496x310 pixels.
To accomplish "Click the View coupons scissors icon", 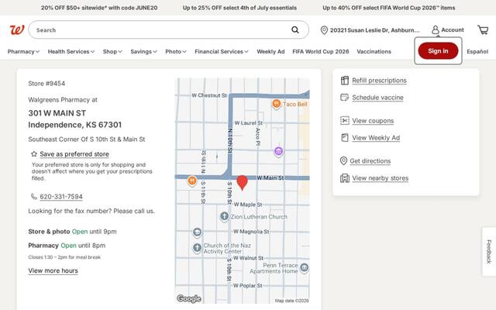I will click(x=344, y=121).
